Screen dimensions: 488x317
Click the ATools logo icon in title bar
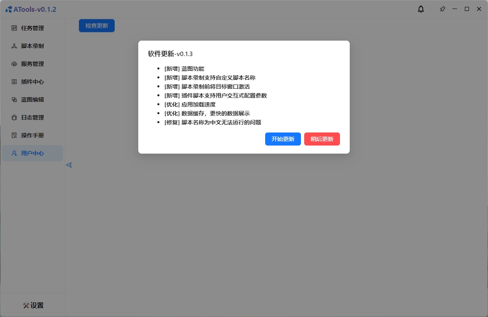click(x=9, y=9)
